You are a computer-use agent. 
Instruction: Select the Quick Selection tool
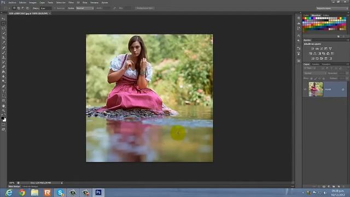[3, 33]
